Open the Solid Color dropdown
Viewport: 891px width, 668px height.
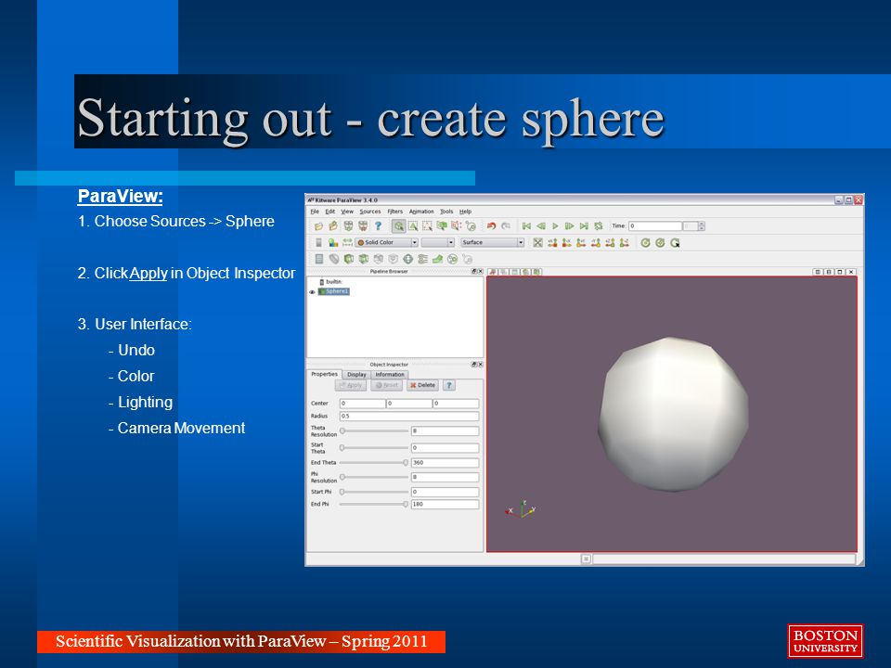[x=386, y=242]
